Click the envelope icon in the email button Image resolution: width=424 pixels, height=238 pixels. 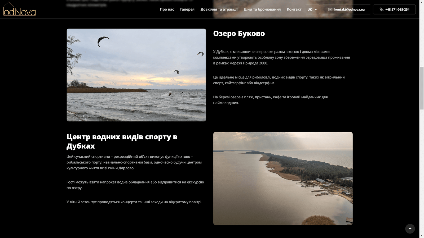[x=330, y=10]
